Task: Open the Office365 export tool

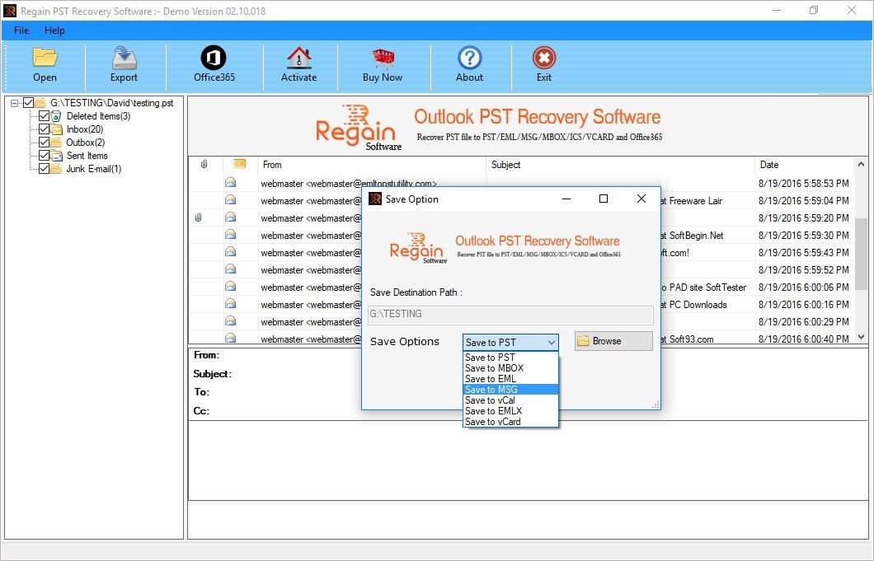Action: click(x=214, y=58)
